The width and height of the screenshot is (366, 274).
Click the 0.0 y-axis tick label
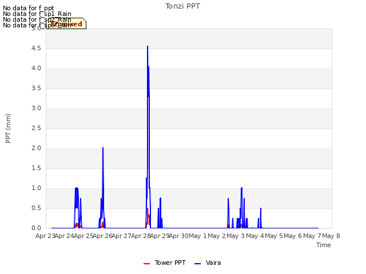(x=36, y=228)
